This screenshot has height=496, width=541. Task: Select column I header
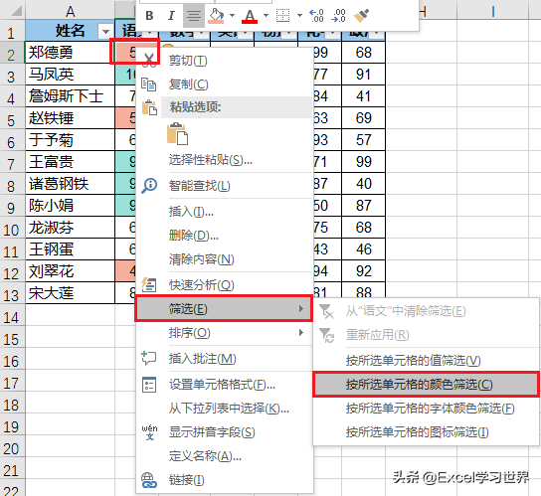click(492, 11)
